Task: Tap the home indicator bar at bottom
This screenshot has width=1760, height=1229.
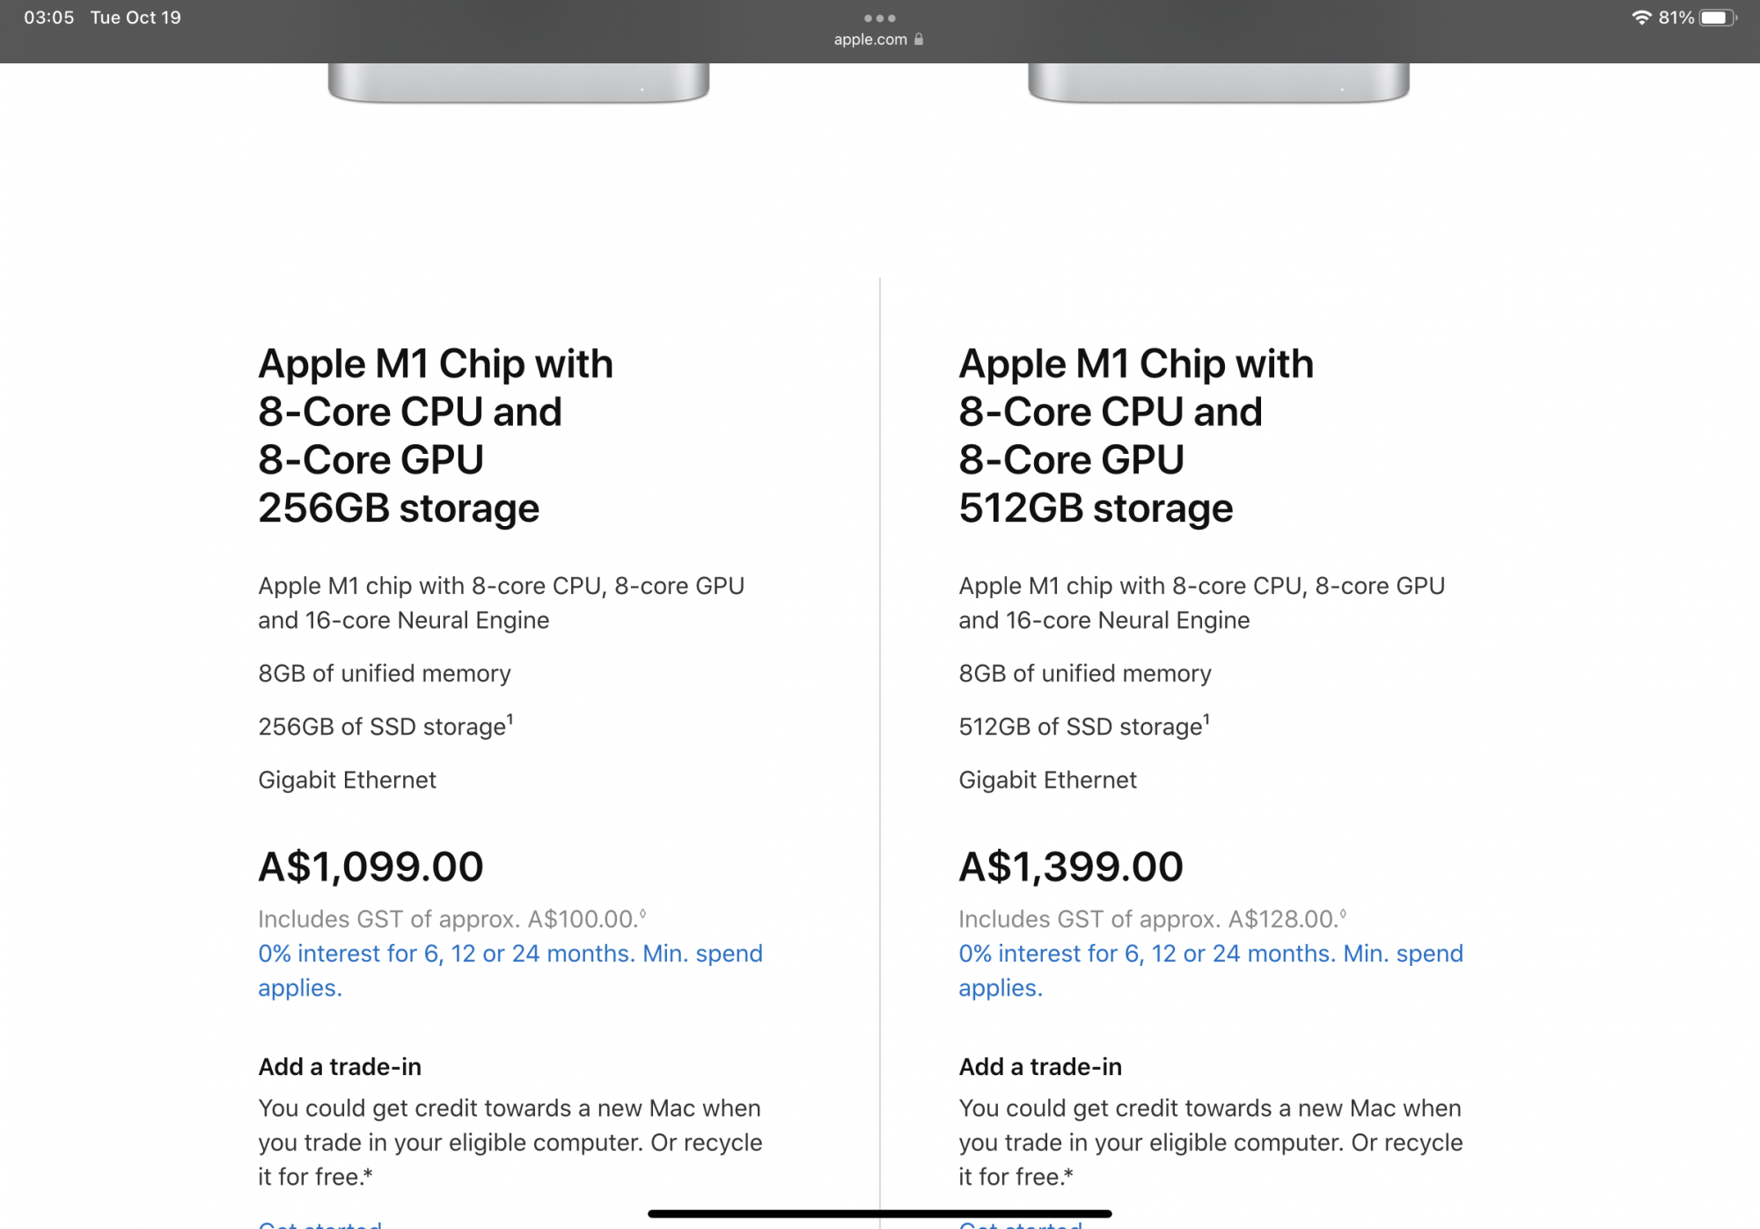Action: click(x=879, y=1213)
